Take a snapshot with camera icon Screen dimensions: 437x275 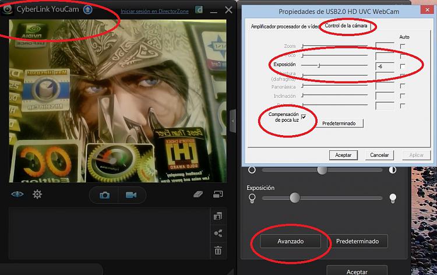coord(104,195)
